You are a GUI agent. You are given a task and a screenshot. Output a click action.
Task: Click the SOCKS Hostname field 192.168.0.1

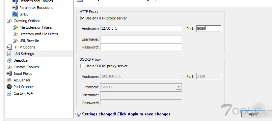pos(141,76)
